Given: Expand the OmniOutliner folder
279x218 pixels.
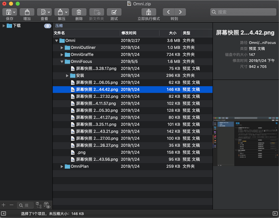Looking at the screenshot, I should 62,48.
